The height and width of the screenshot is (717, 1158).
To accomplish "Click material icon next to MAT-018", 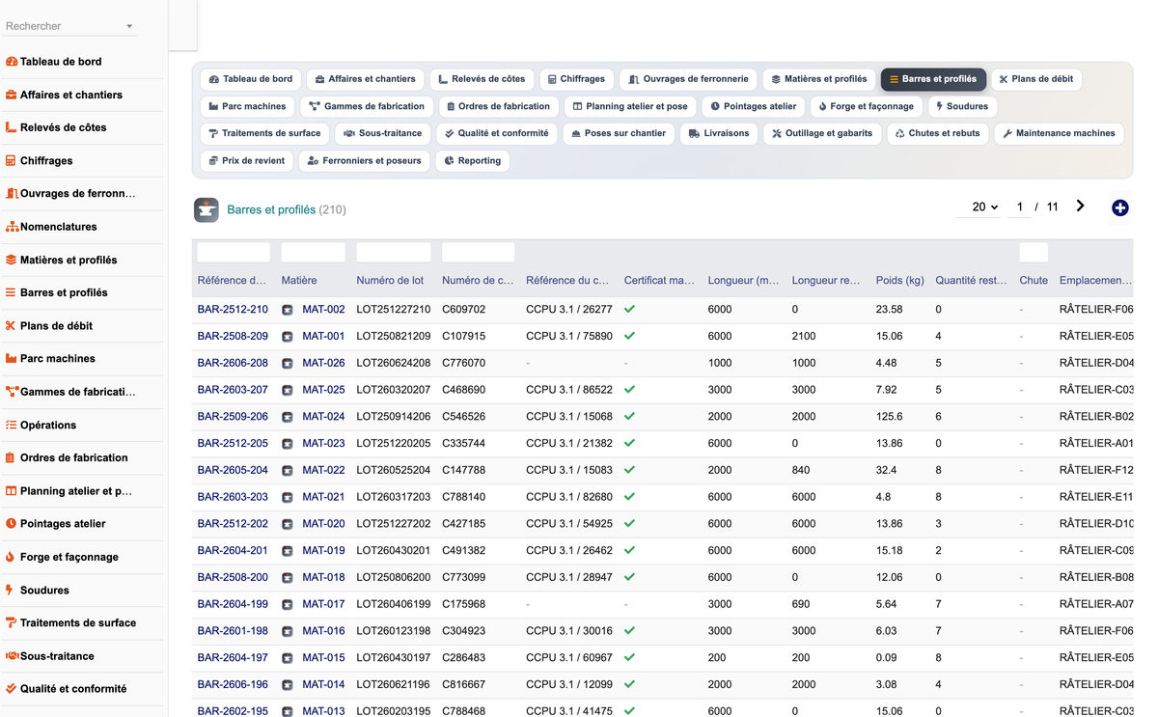I will pos(288,578).
